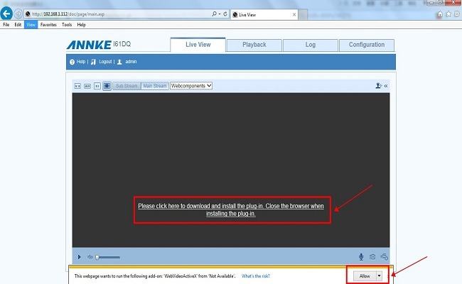This screenshot has height=284, width=462.
Task: Switch to the Playback tab
Action: click(x=254, y=45)
